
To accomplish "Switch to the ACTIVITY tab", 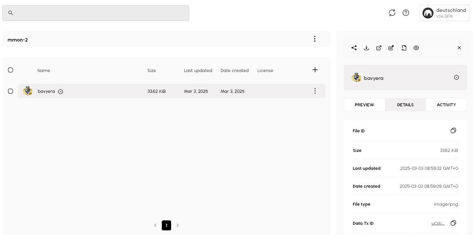I will coord(446,105).
